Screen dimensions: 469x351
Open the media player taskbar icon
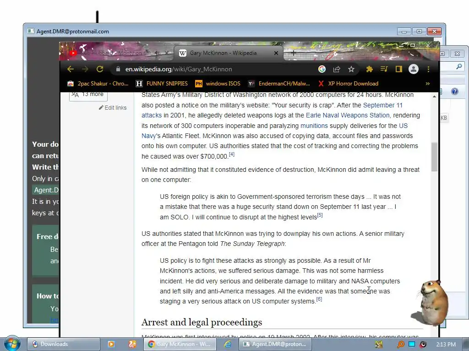pos(111,344)
